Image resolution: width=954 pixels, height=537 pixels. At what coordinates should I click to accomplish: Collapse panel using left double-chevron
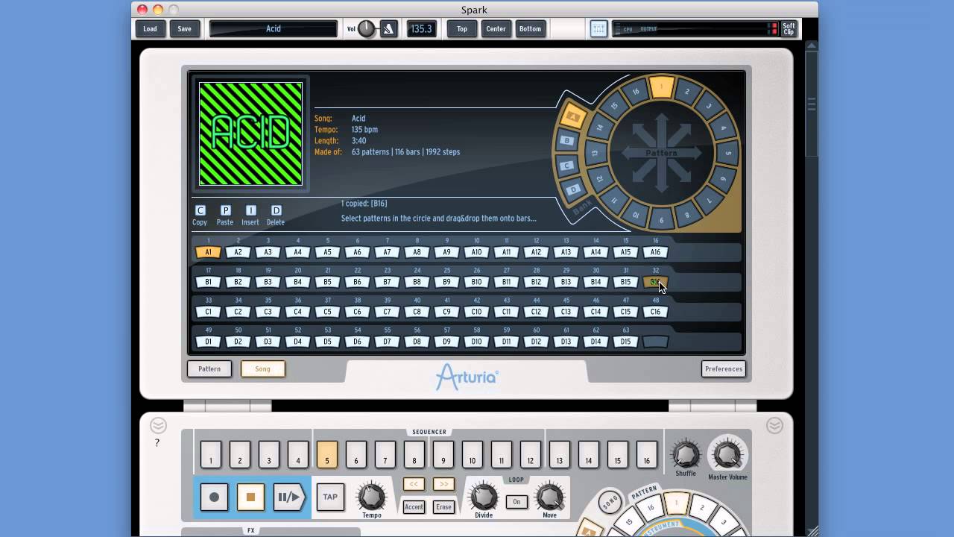tap(158, 426)
